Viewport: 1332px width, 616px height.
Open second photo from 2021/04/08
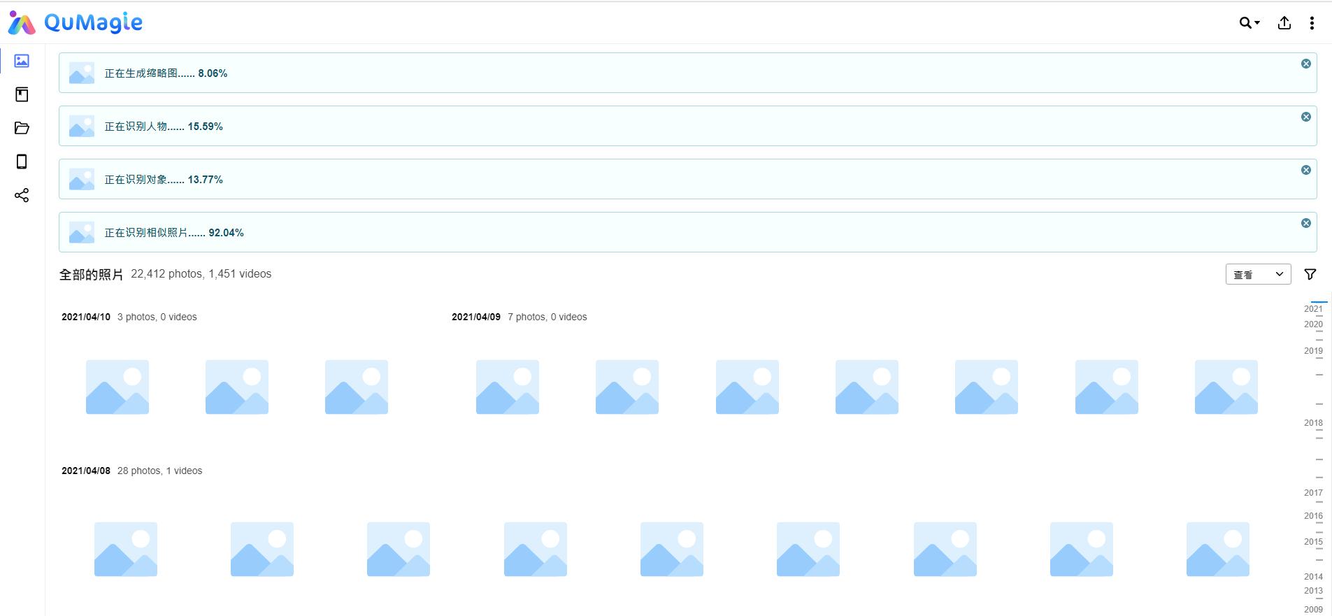tap(262, 549)
